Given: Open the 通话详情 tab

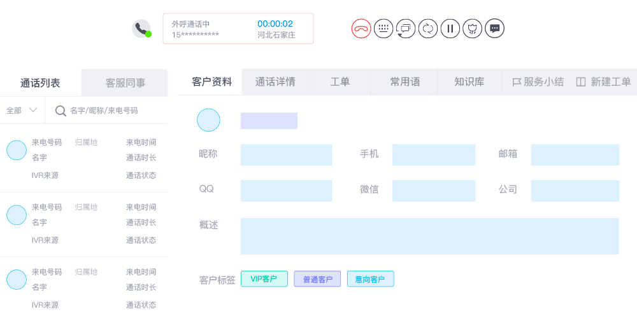Looking at the screenshot, I should tap(275, 82).
